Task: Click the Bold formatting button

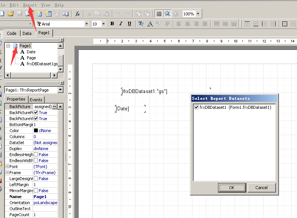Action: pyautogui.click(x=112, y=24)
